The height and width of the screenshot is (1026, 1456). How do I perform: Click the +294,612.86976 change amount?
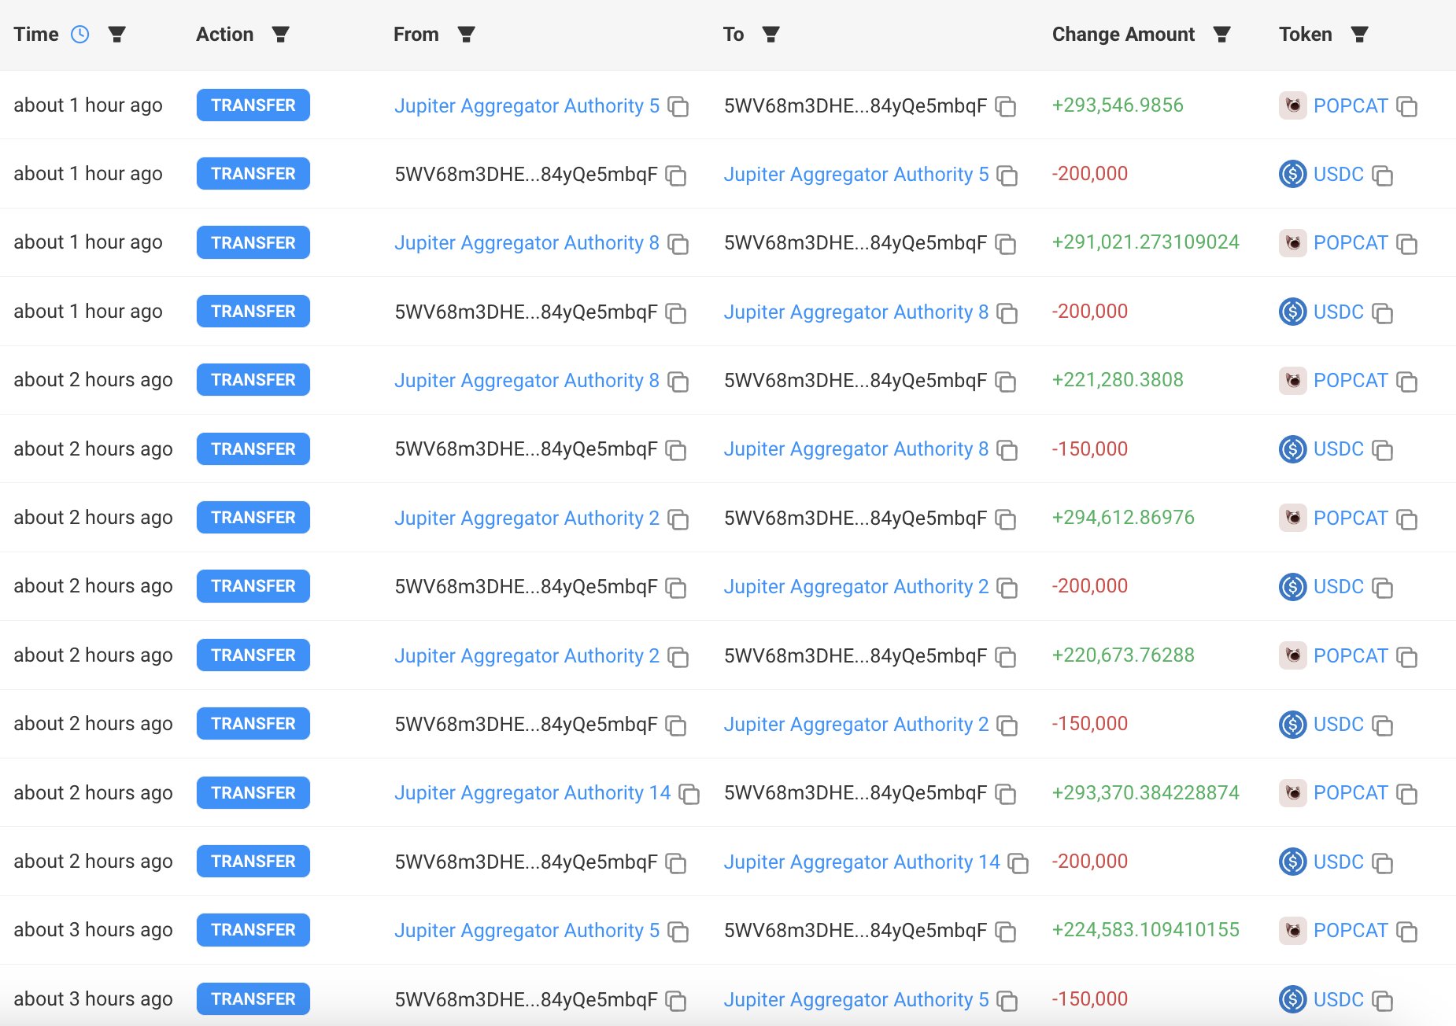1123,518
